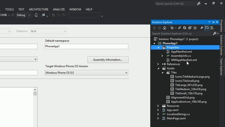Open Properties with the wrench icon
The image size is (225, 127).
pos(202,28)
